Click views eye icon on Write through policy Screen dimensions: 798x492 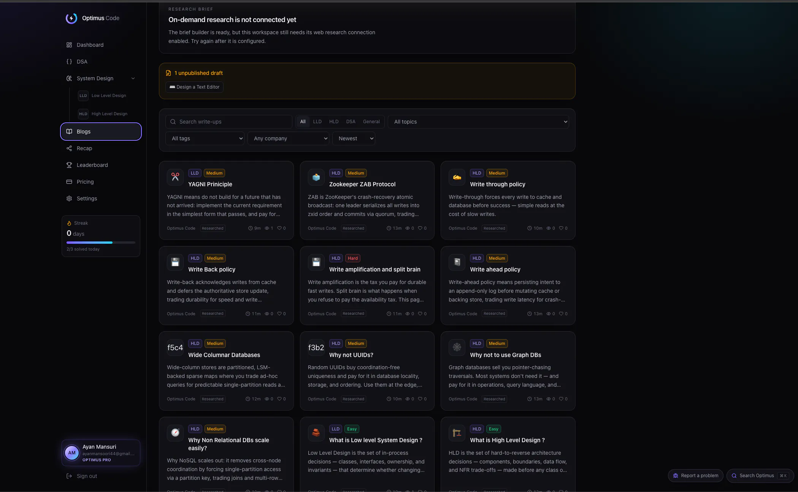(549, 228)
